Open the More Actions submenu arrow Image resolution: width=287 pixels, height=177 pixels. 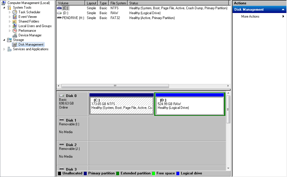click(283, 16)
